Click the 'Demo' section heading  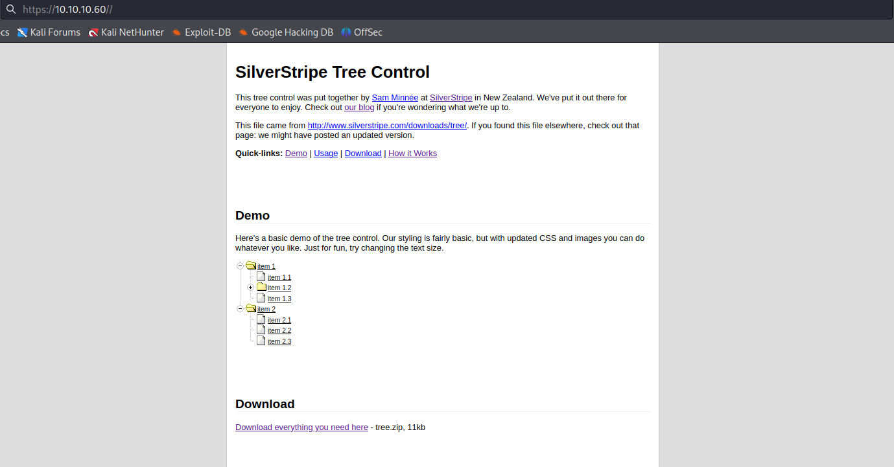pos(253,215)
